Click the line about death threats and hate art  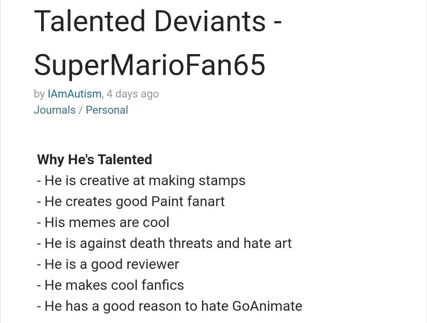[164, 243]
